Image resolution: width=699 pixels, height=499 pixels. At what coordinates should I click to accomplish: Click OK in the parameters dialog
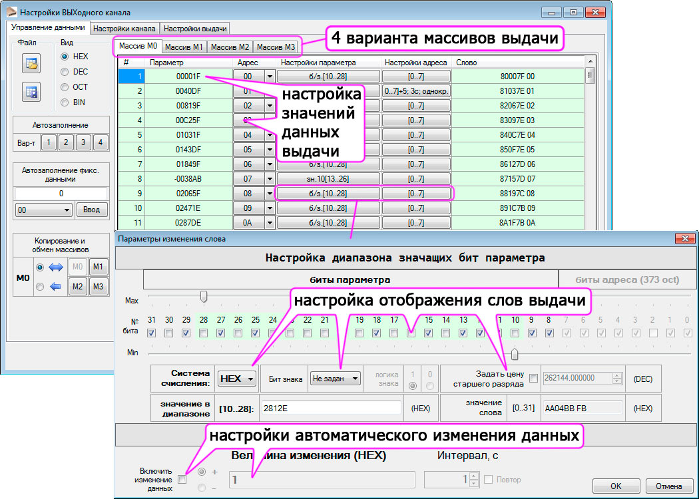(x=616, y=486)
